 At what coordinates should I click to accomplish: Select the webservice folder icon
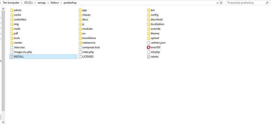pyautogui.click(x=80, y=43)
